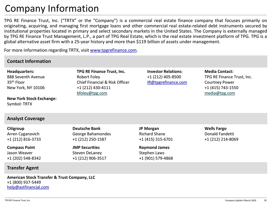Image resolution: width=271 pixels, height=203 pixels.
Task: Select phone number +1 (800) 937-5449
Action: click(x=24, y=182)
